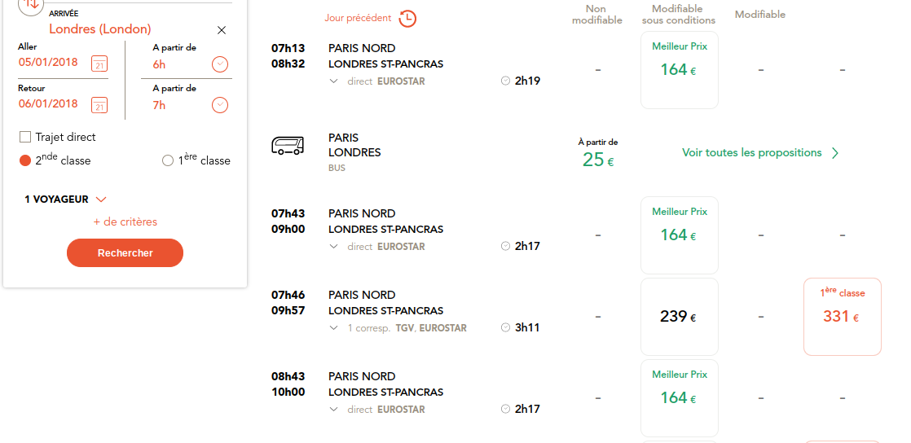Screen dimensions: 911x443
Task: Enable the Trajet direct checkbox
Action: 25,137
